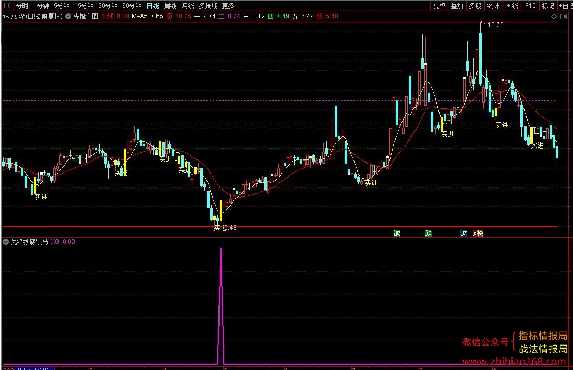
Task: Switch to the 30分钟 period tab
Action: pyautogui.click(x=108, y=6)
